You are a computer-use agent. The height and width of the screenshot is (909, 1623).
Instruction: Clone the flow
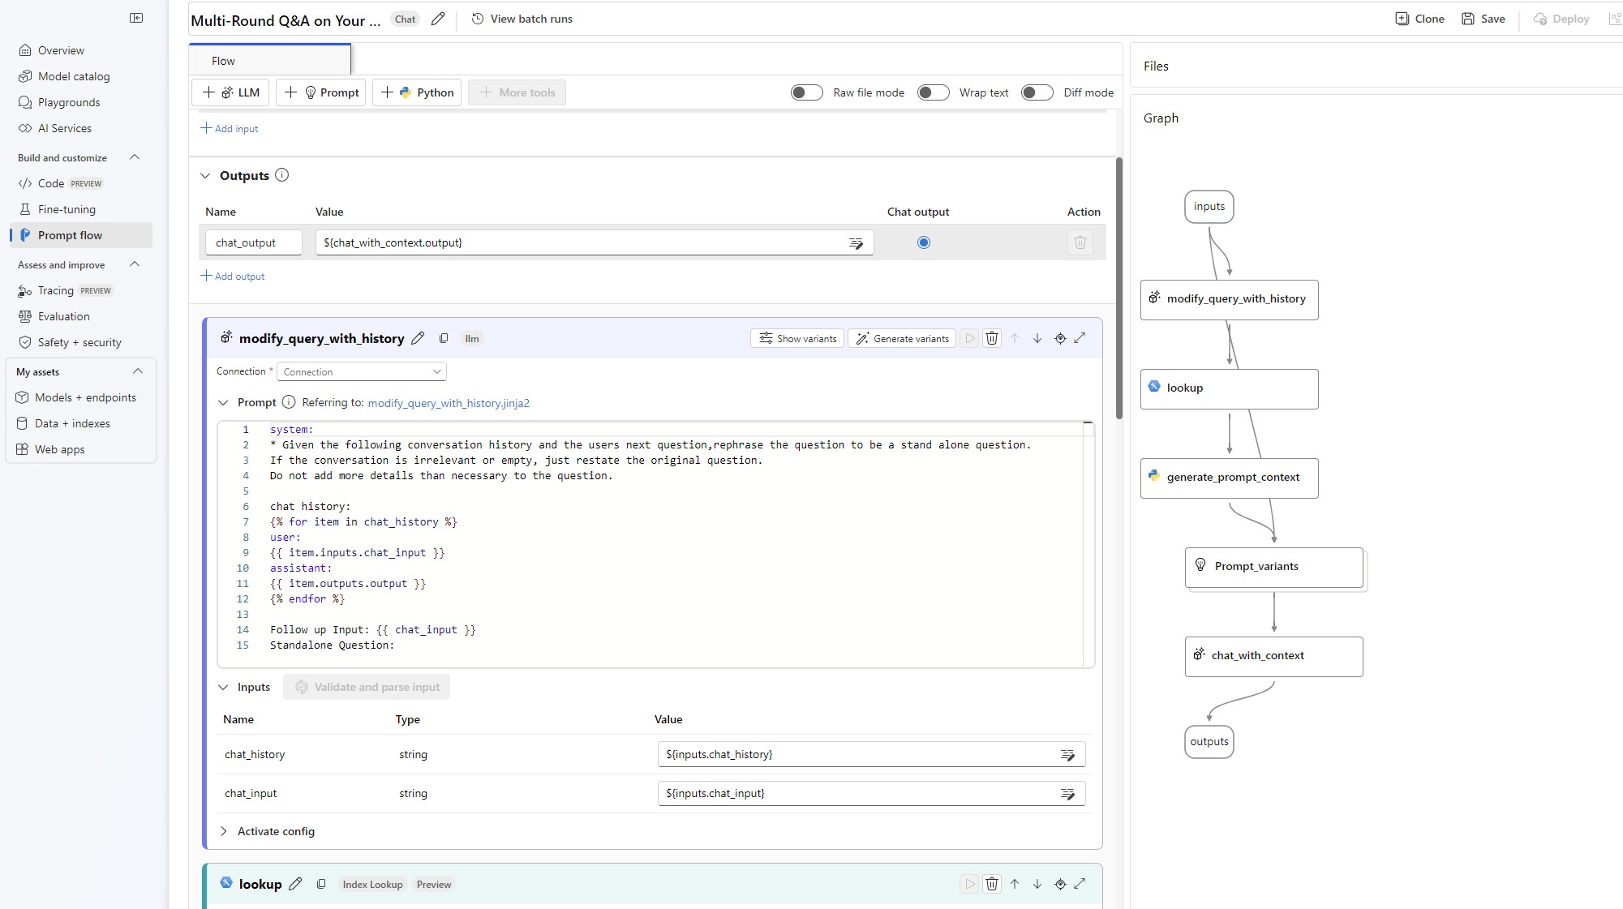[x=1419, y=19]
